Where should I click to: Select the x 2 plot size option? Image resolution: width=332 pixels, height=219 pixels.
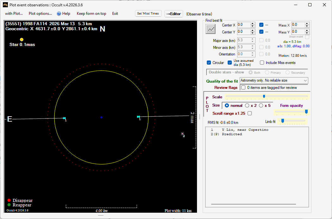point(247,106)
